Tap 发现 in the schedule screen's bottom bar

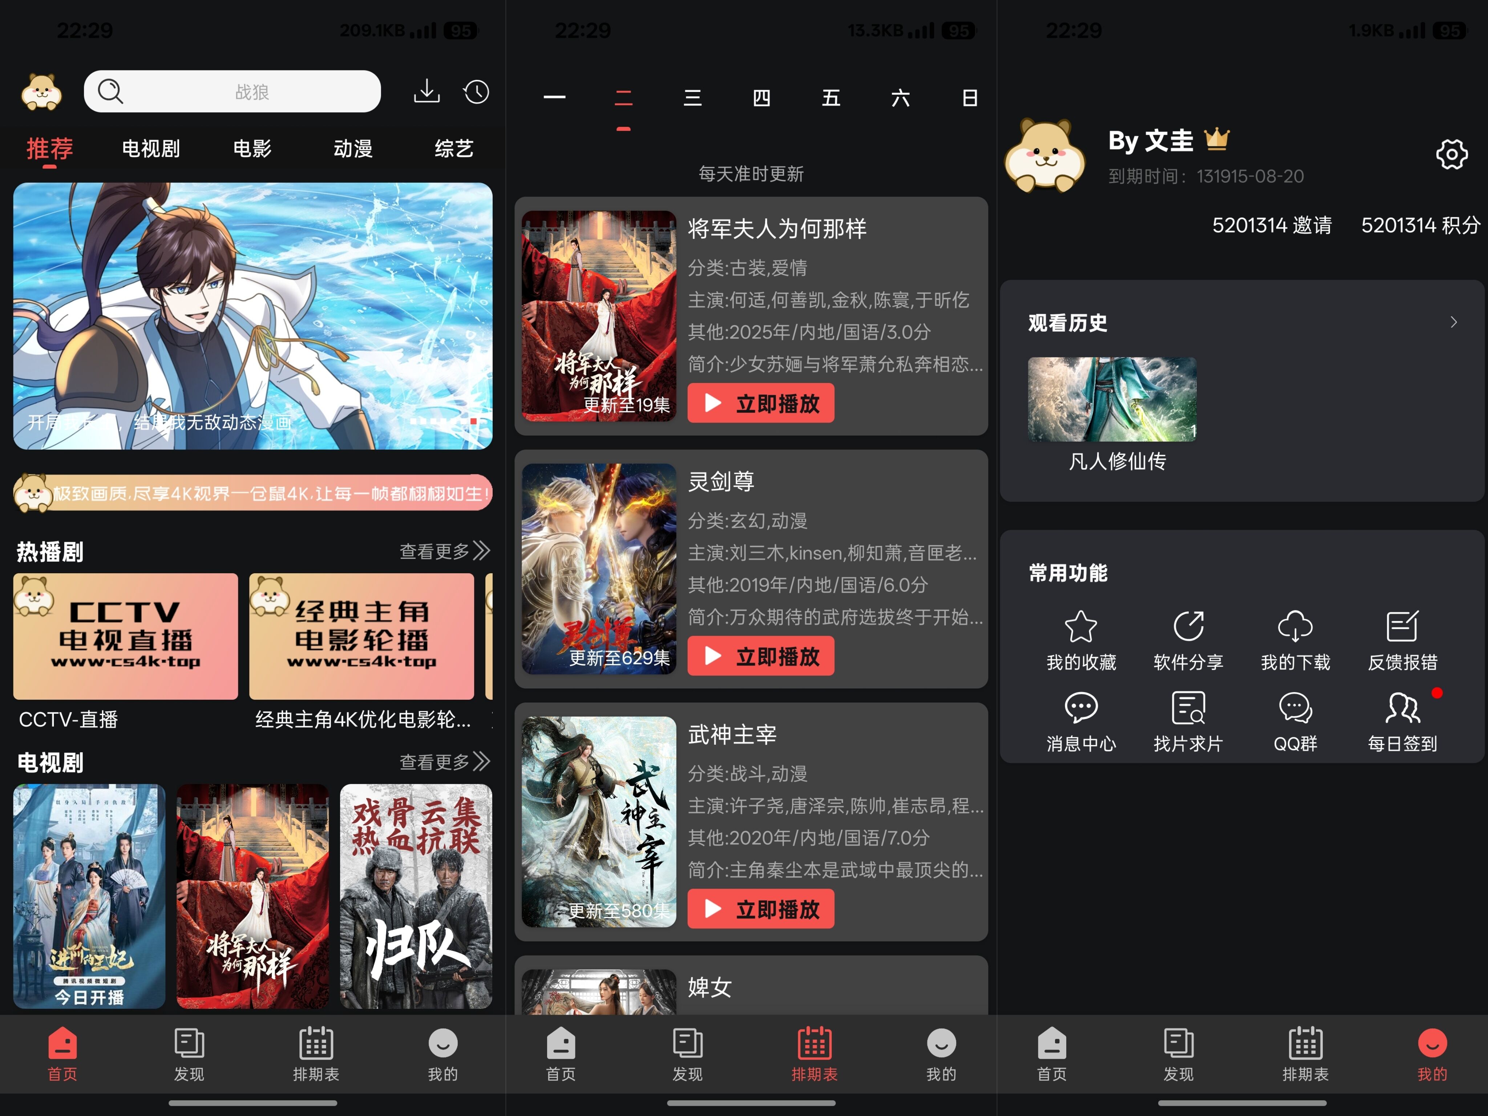click(687, 1054)
